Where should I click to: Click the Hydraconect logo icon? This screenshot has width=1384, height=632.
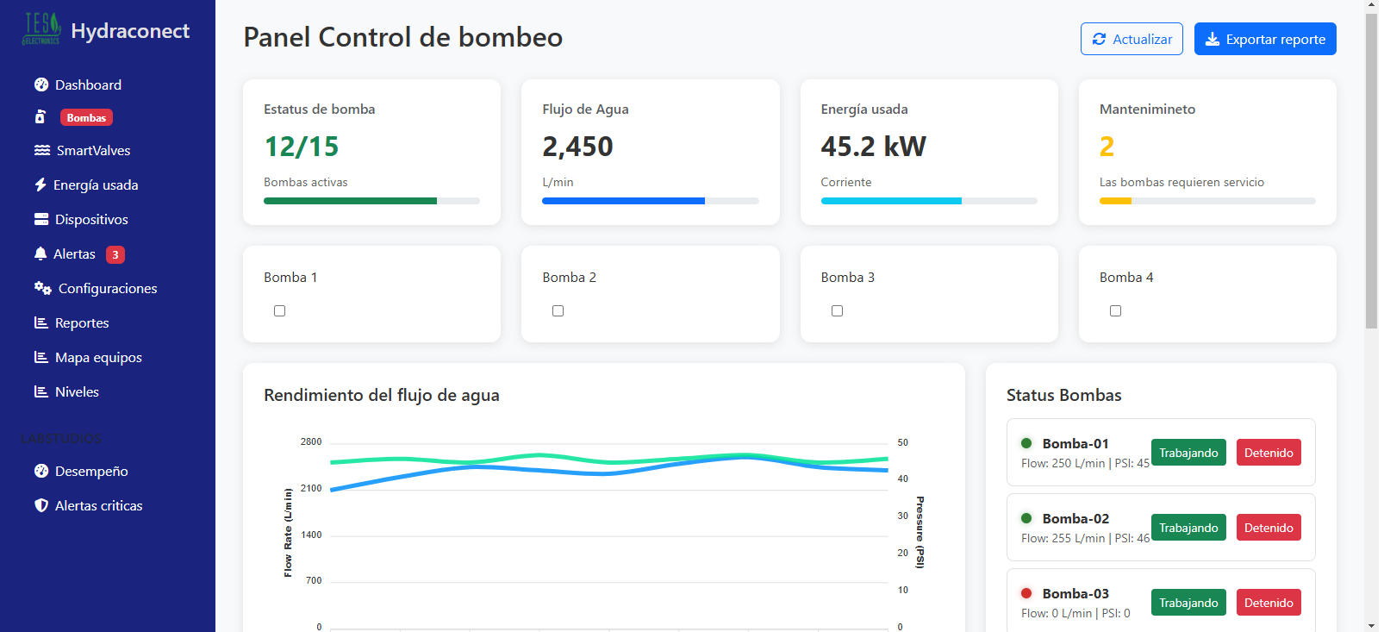pyautogui.click(x=41, y=29)
